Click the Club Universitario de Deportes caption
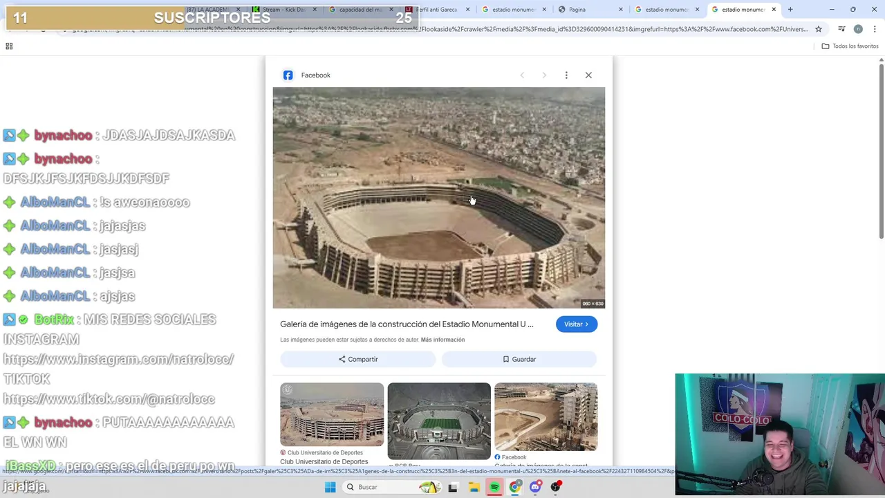The image size is (885, 498). pyautogui.click(x=324, y=461)
